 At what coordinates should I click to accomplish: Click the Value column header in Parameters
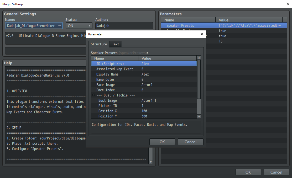[x=249, y=20]
